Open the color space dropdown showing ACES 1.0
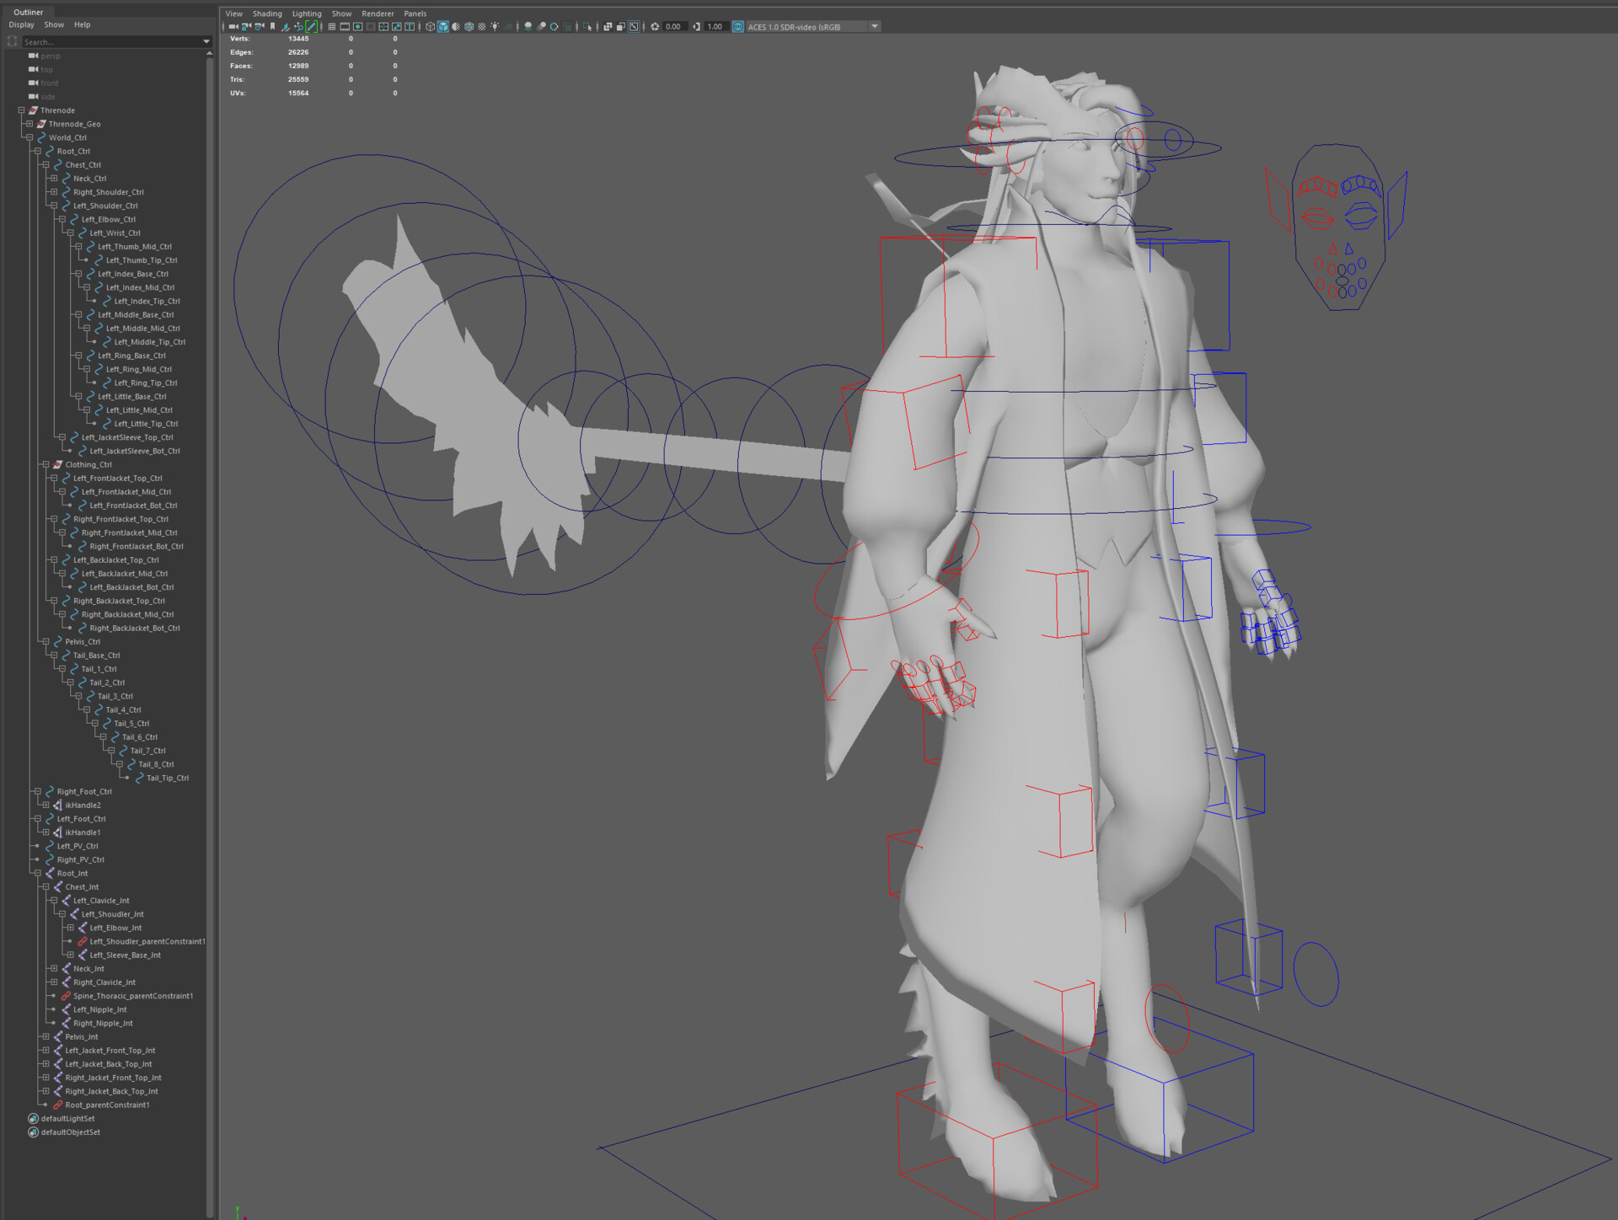The image size is (1618, 1220). [x=874, y=26]
